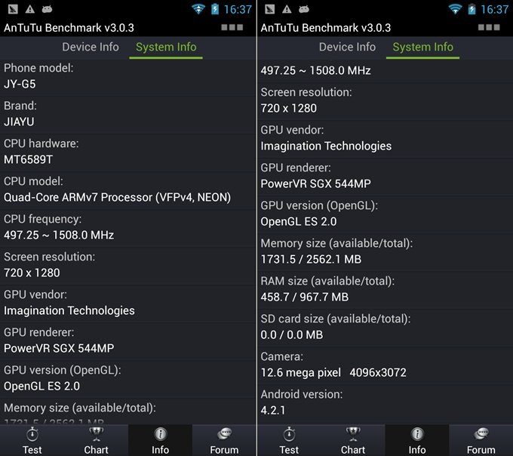Tap overflow menu squares in right screen title bar
Viewport: 513px width, 456px height.
[489, 27]
